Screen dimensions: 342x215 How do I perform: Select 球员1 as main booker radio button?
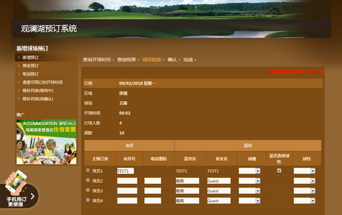(x=88, y=170)
